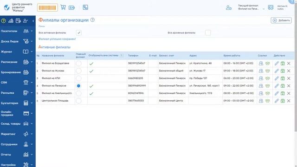The image size is (297, 167).
Task: Click the user edit icon in sidebar top
Action: pyautogui.click(x=26, y=21)
